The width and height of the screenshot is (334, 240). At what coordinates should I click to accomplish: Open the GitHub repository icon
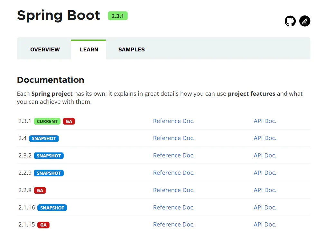290,21
